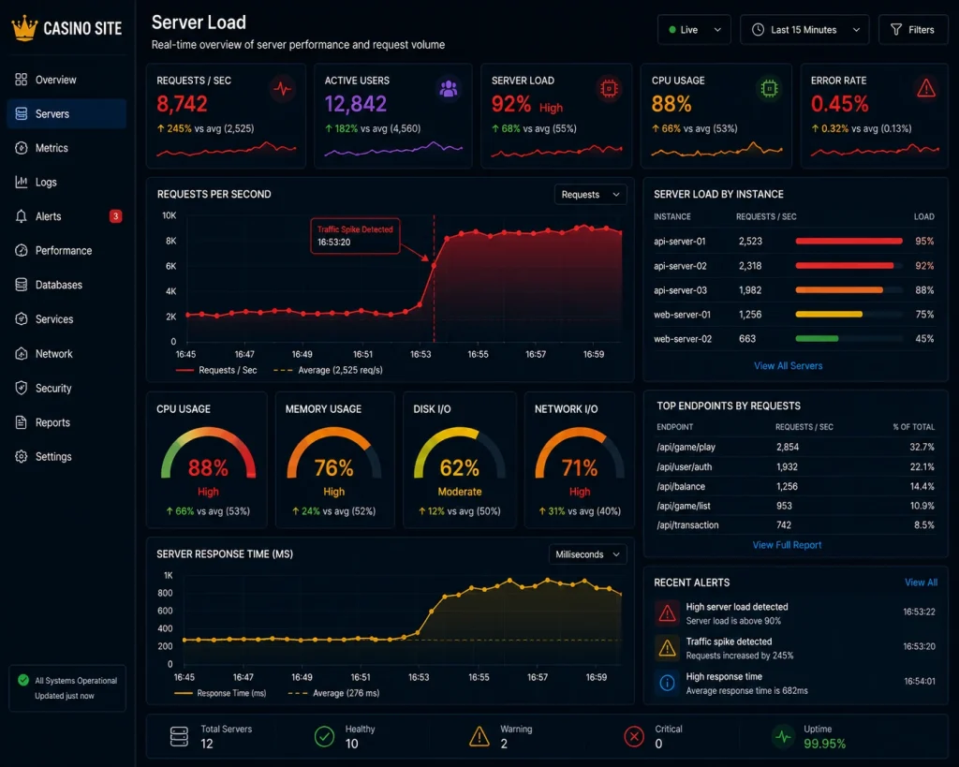Click the red High server load alert icon
959x767 pixels.
point(667,612)
